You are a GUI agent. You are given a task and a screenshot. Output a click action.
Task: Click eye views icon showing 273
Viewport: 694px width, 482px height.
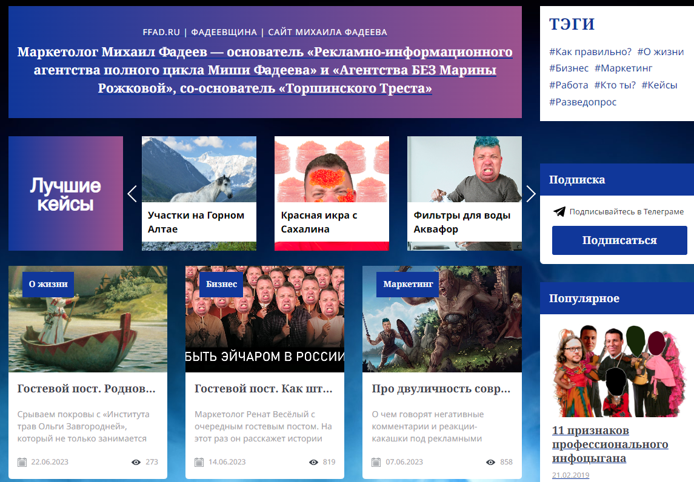136,462
